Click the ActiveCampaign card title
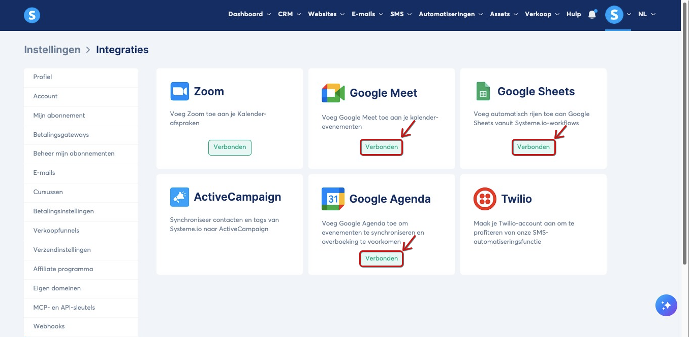 click(x=237, y=197)
